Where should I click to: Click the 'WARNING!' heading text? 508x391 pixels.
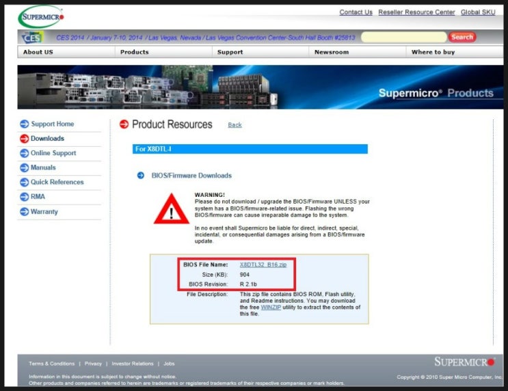click(210, 195)
